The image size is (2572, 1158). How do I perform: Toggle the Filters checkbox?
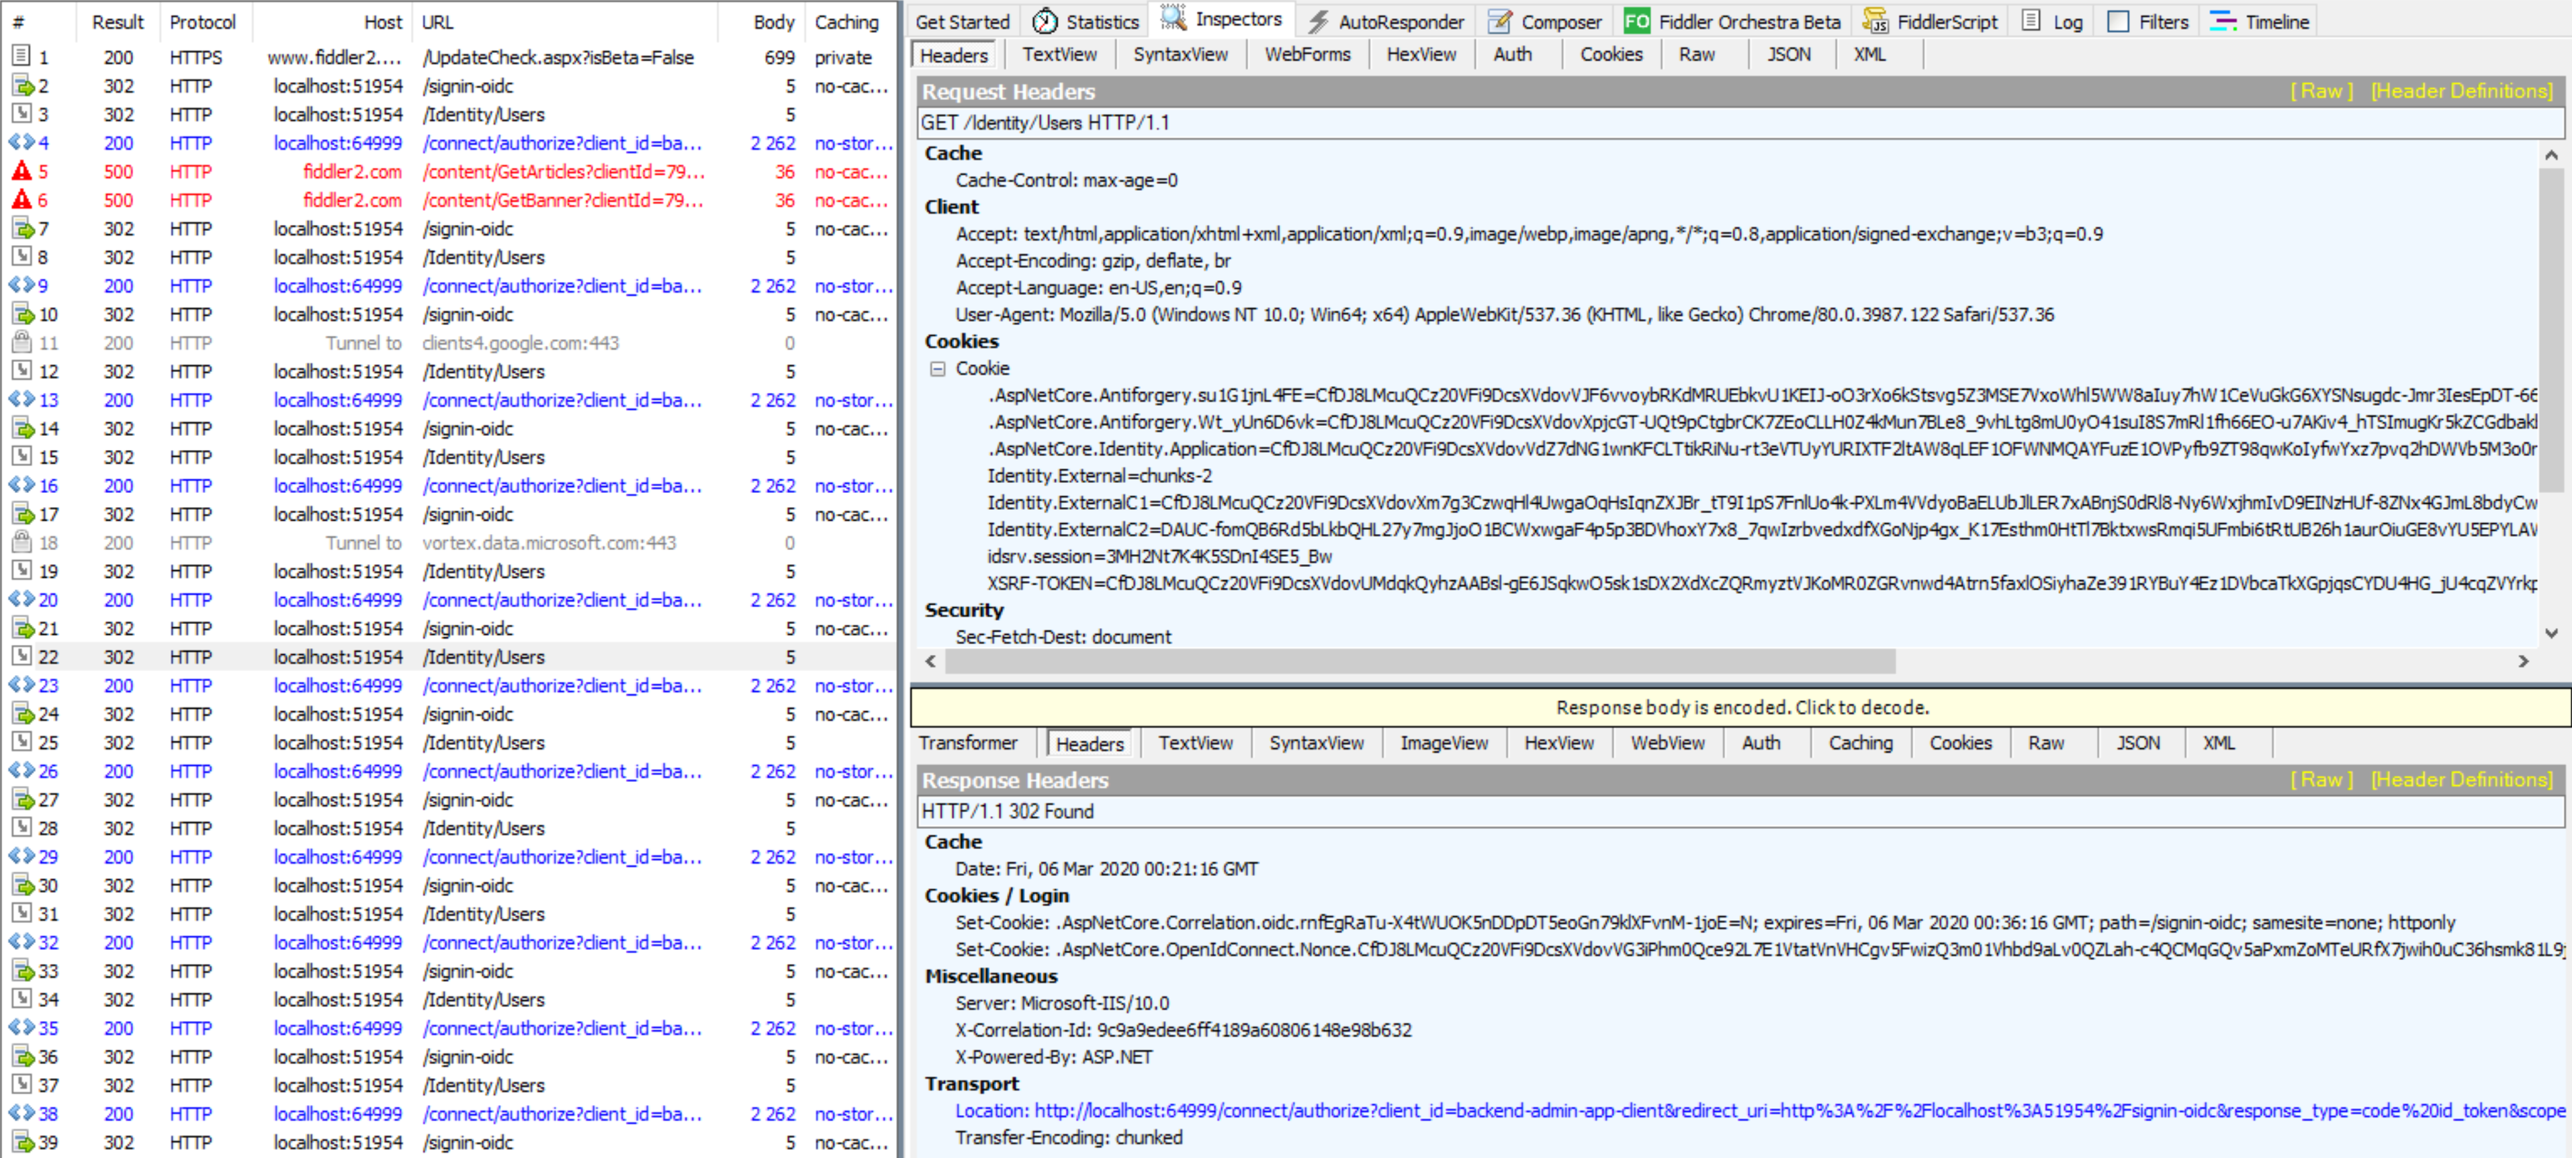(2118, 21)
